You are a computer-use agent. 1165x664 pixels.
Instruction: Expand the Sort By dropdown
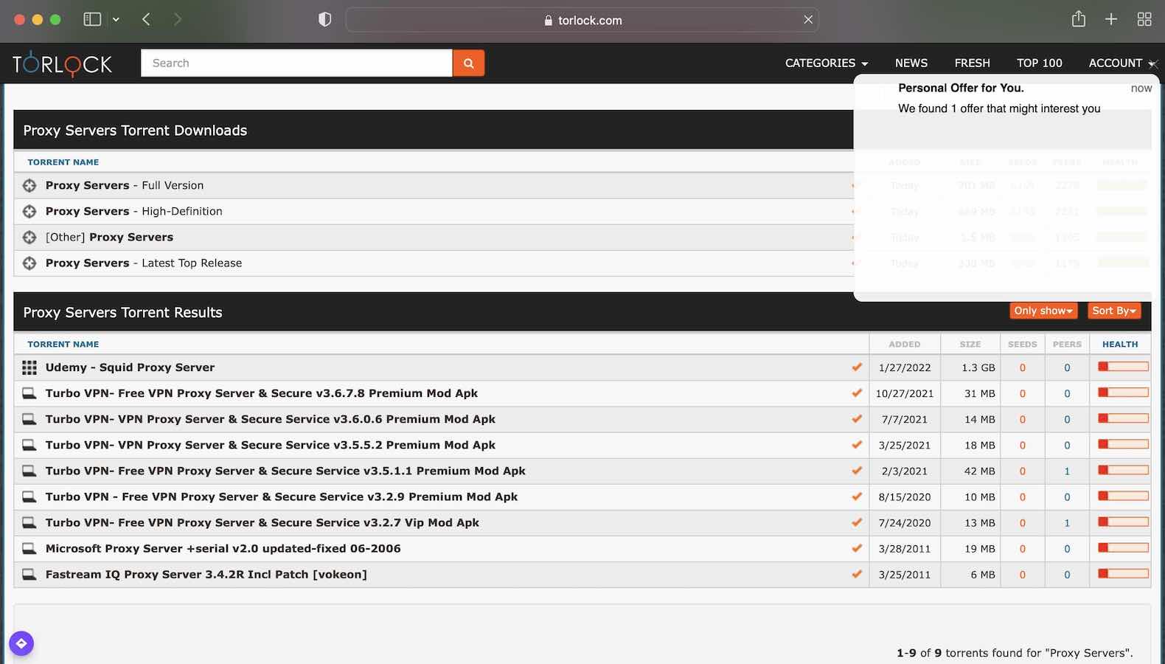tap(1113, 311)
